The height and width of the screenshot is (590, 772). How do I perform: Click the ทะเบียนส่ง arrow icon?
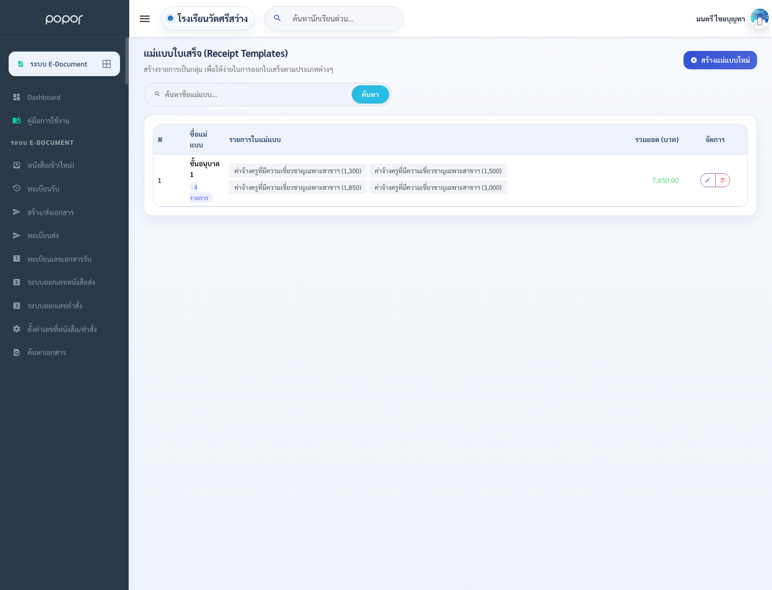tap(17, 235)
